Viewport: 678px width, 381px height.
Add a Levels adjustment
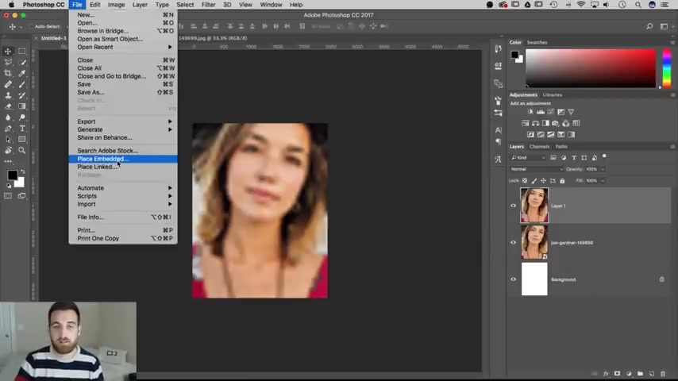tap(541, 112)
